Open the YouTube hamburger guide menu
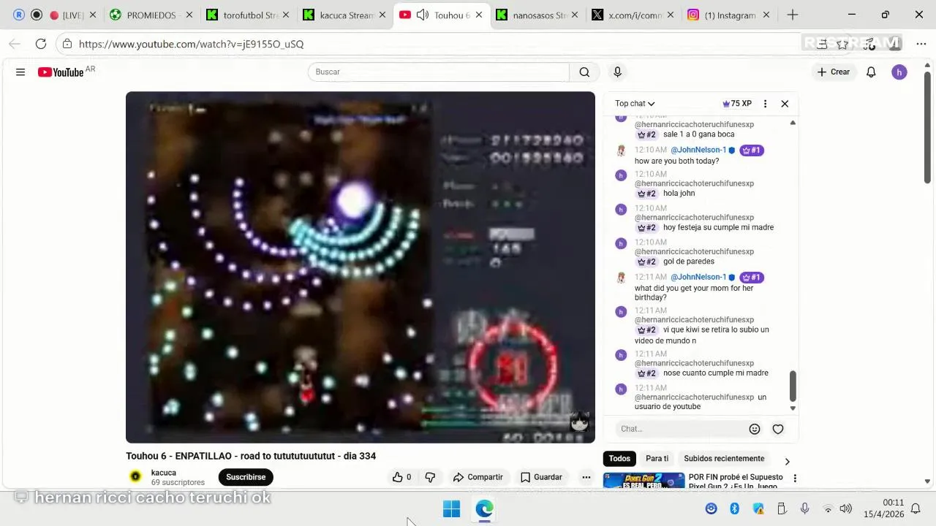Viewport: 936px width, 526px height. [20, 72]
